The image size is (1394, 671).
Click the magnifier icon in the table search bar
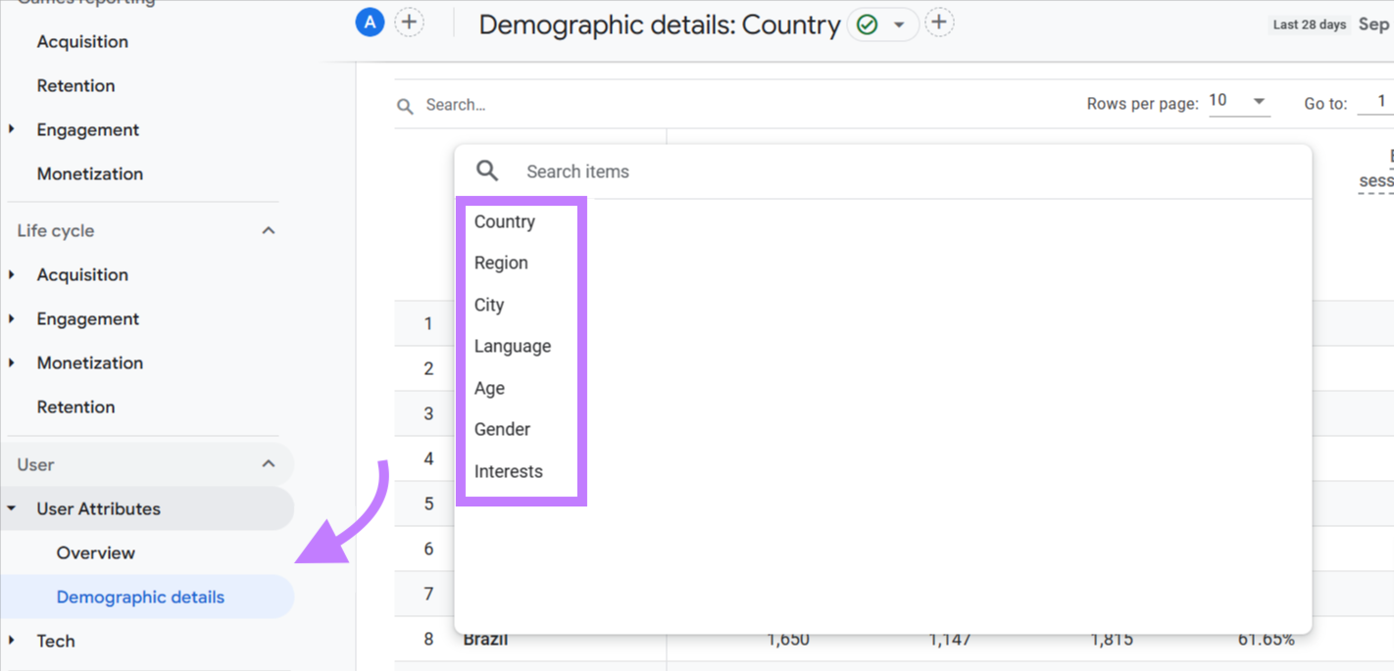coord(405,105)
